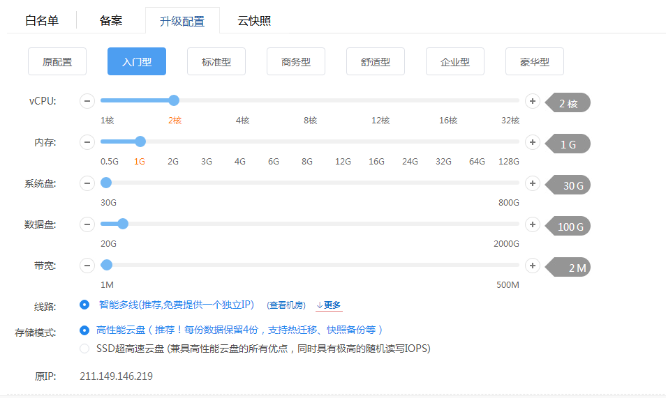
Task: Increase 内存 with its plus icon
Action: click(532, 142)
